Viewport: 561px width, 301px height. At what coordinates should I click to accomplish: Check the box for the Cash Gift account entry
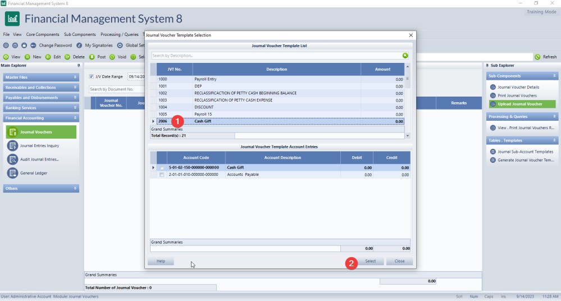coord(162,167)
